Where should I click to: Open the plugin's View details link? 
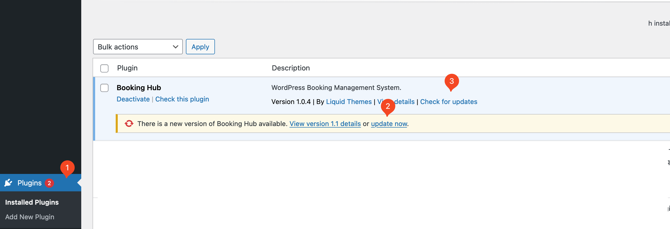pyautogui.click(x=404, y=102)
